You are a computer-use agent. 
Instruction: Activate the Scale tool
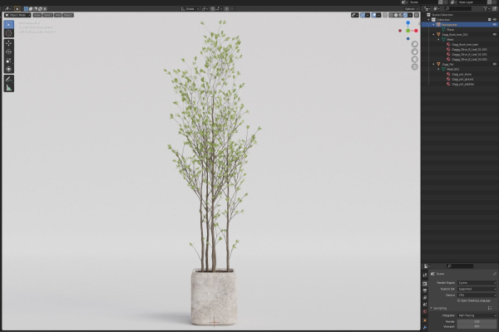point(8,61)
